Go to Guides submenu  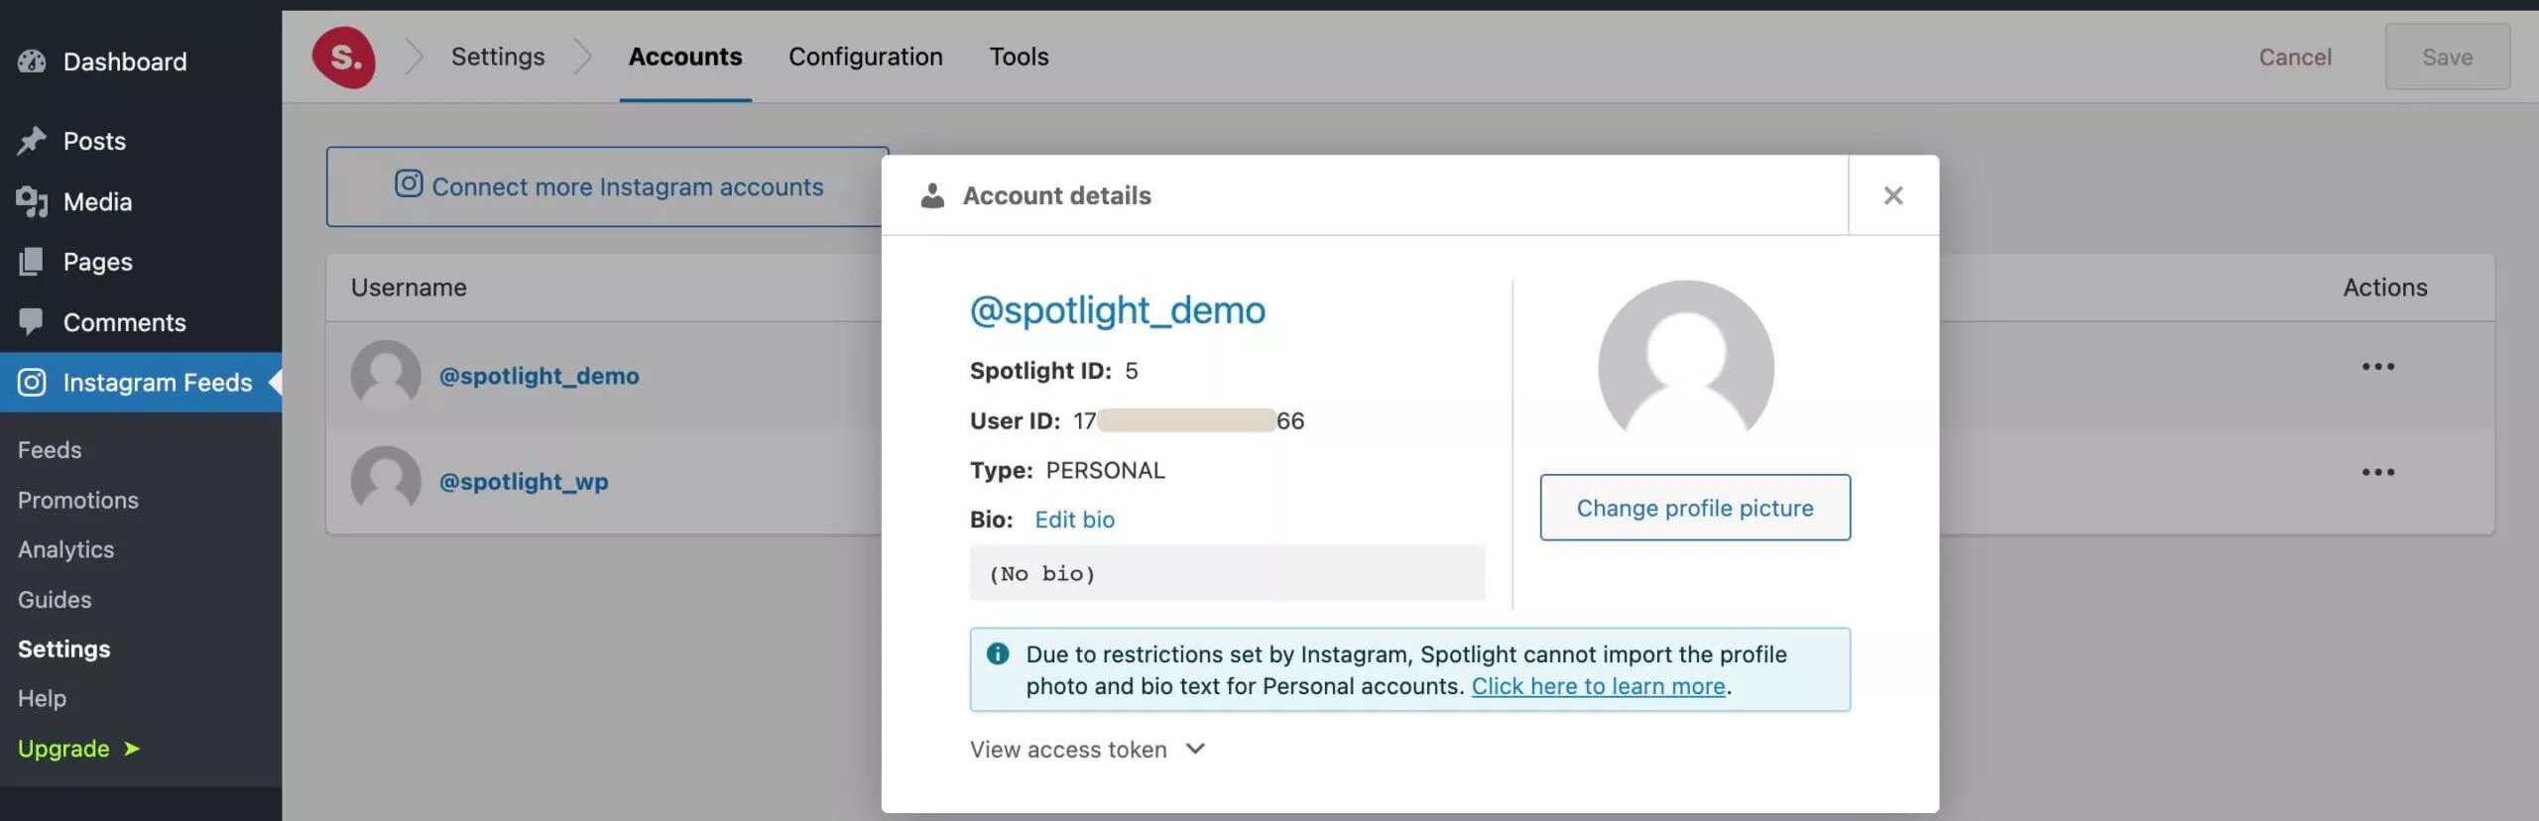point(55,599)
